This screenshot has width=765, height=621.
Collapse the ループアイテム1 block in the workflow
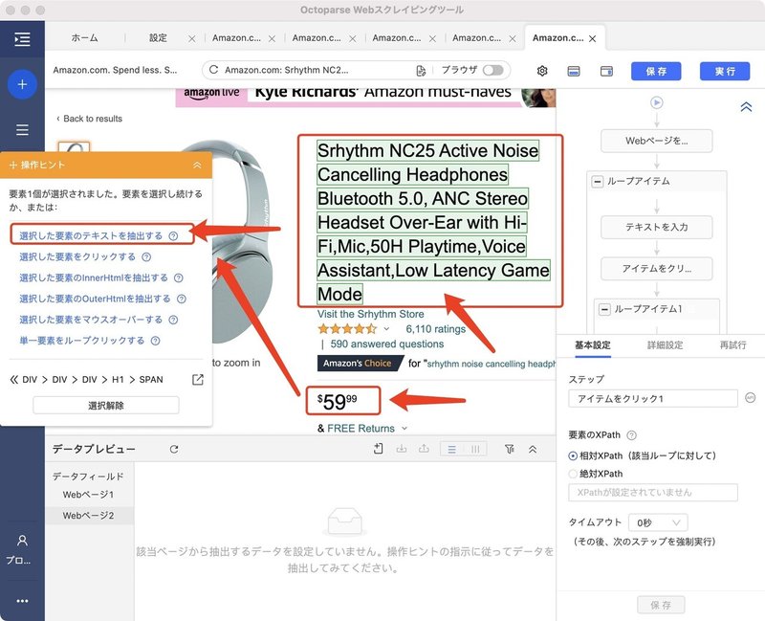[603, 308]
